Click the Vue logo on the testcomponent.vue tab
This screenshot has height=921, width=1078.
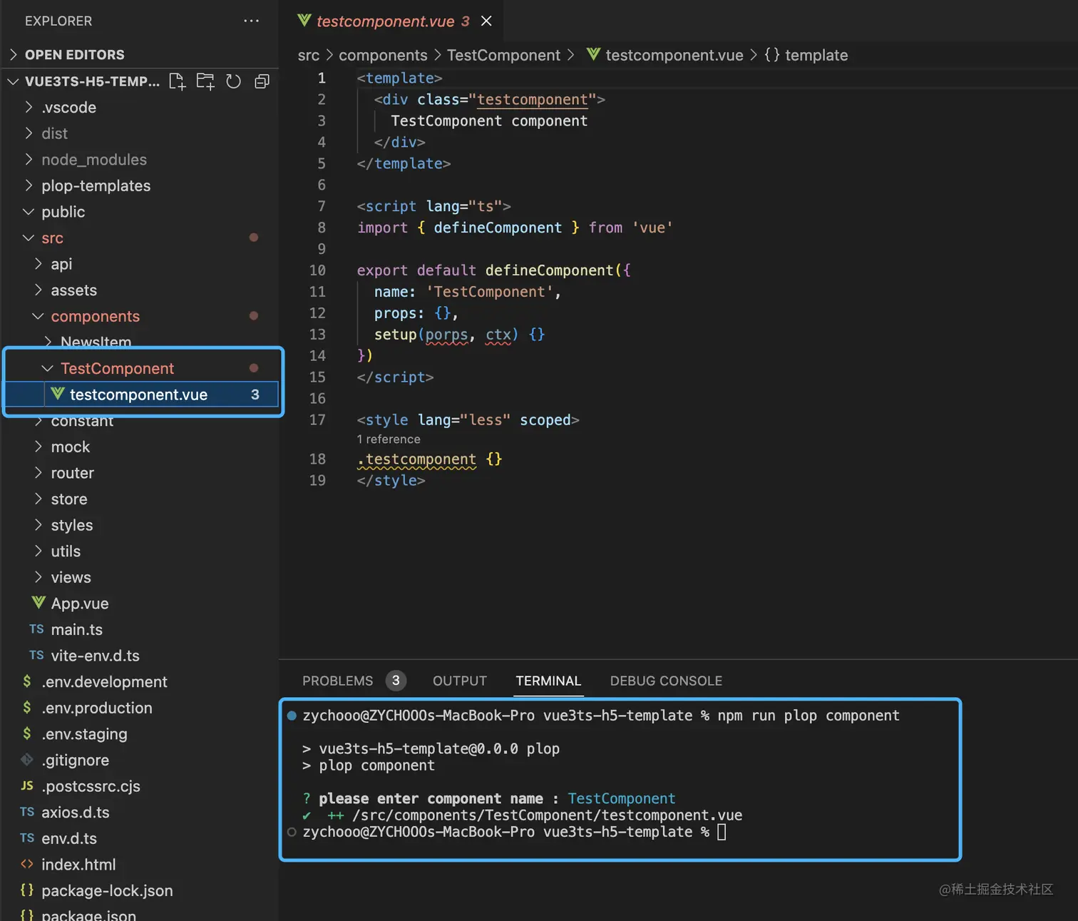pyautogui.click(x=304, y=21)
